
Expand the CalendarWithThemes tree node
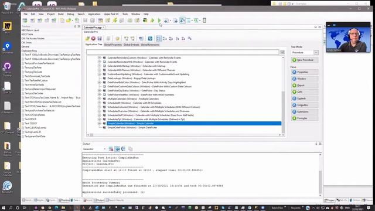(99, 70)
